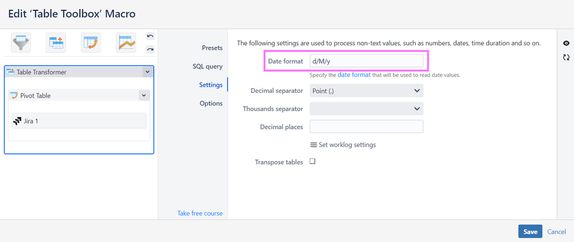Toggle the preview eye icon
Image resolution: width=574 pixels, height=242 pixels.
coord(566,43)
